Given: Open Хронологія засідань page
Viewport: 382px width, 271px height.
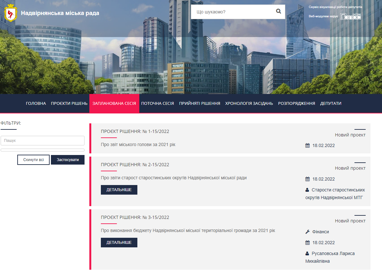Looking at the screenshot, I should click(249, 104).
